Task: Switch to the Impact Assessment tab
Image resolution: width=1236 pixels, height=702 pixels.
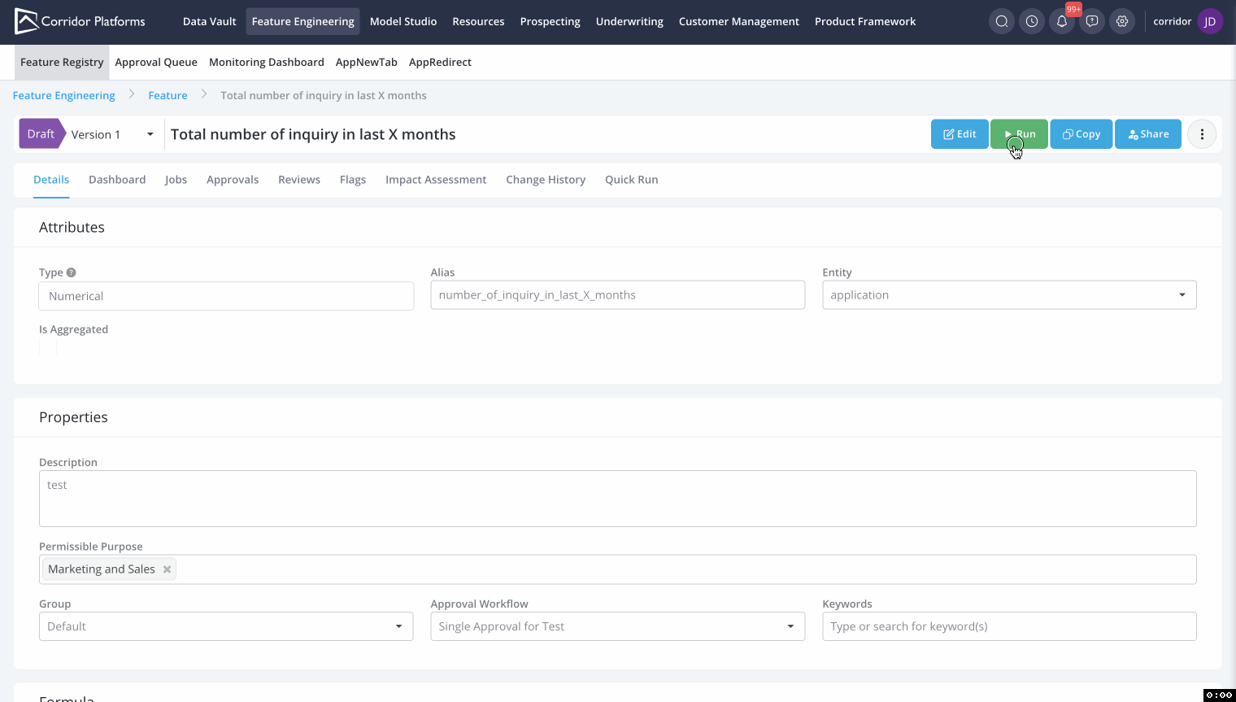Action: pos(436,180)
